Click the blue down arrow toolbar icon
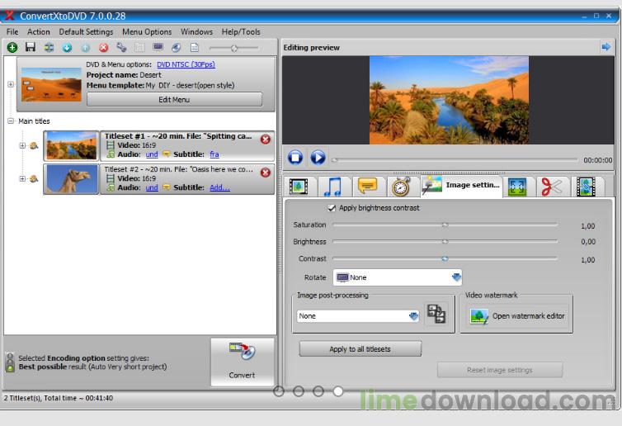This screenshot has width=622, height=426. 67,48
